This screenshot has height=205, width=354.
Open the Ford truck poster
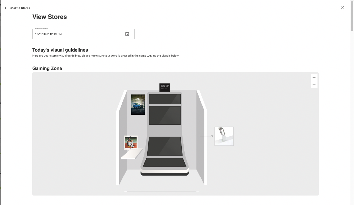point(138,104)
